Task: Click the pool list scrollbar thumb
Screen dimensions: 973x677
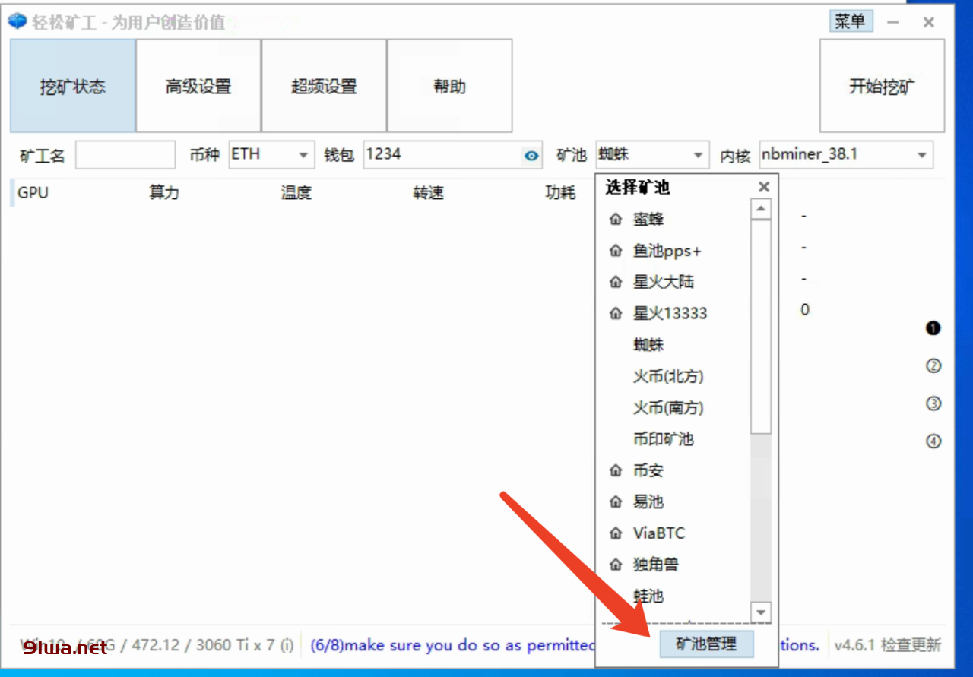Action: 760,327
